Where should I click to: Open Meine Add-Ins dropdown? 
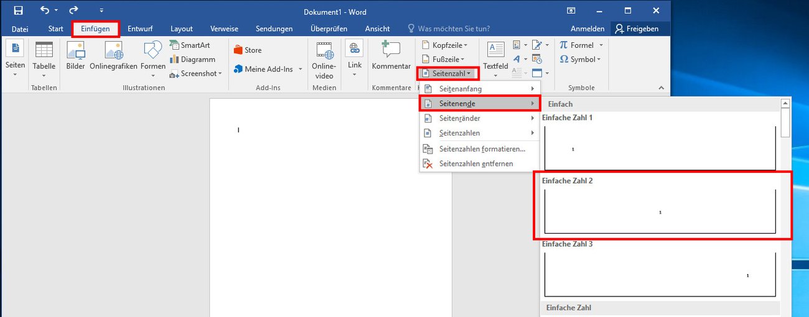[268, 69]
